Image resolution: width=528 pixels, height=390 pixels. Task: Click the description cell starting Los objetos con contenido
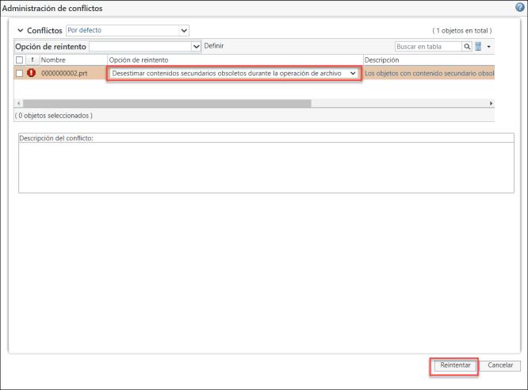(430, 73)
